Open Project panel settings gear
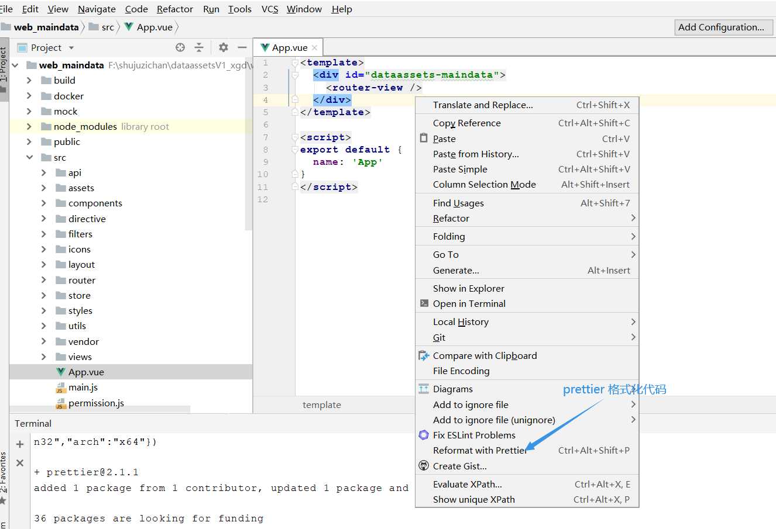Screen dimensions: 776x529 coord(223,48)
